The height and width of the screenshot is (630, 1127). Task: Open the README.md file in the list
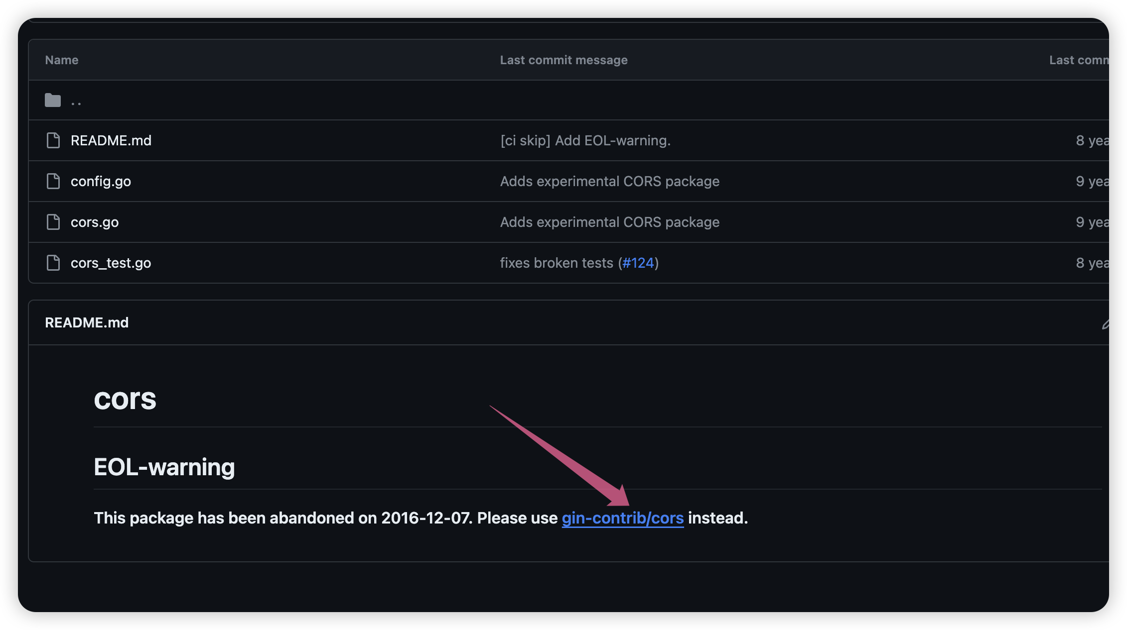111,140
